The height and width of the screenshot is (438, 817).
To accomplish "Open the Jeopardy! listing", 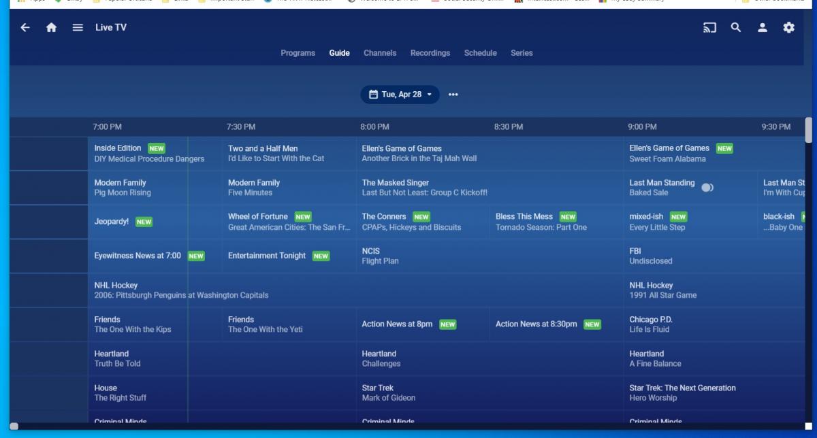I will tap(155, 222).
